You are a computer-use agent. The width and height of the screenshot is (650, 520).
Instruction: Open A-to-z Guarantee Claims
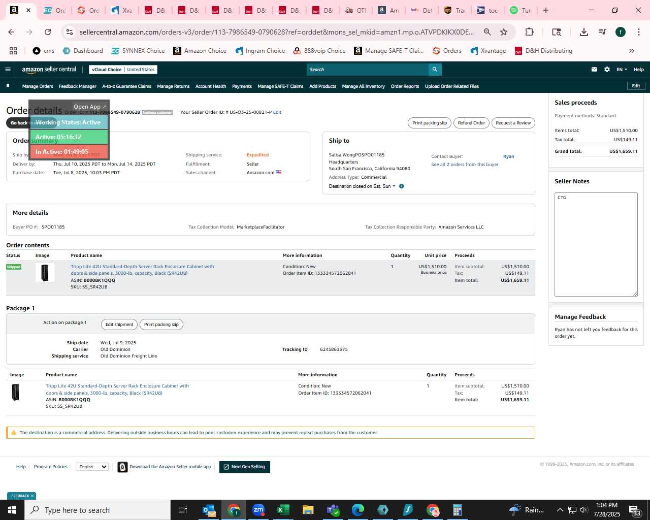pyautogui.click(x=126, y=86)
